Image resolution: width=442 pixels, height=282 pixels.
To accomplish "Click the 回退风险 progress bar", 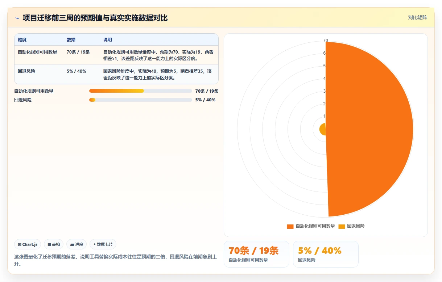I will (x=140, y=100).
